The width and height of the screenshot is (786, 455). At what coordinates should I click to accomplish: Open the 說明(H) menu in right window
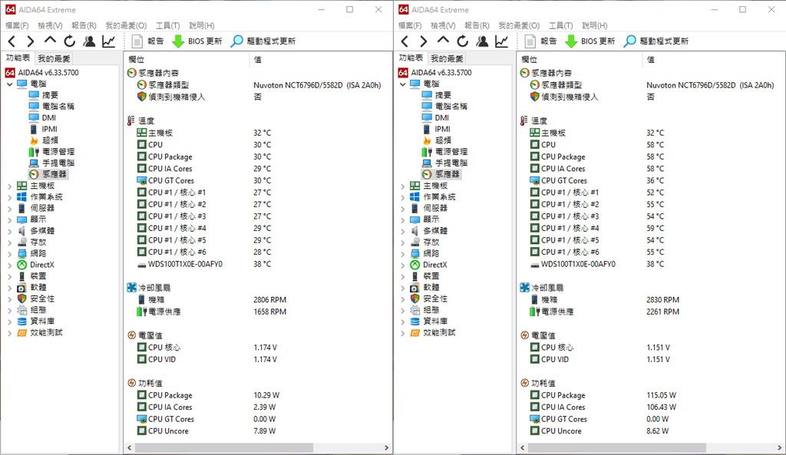[x=595, y=25]
